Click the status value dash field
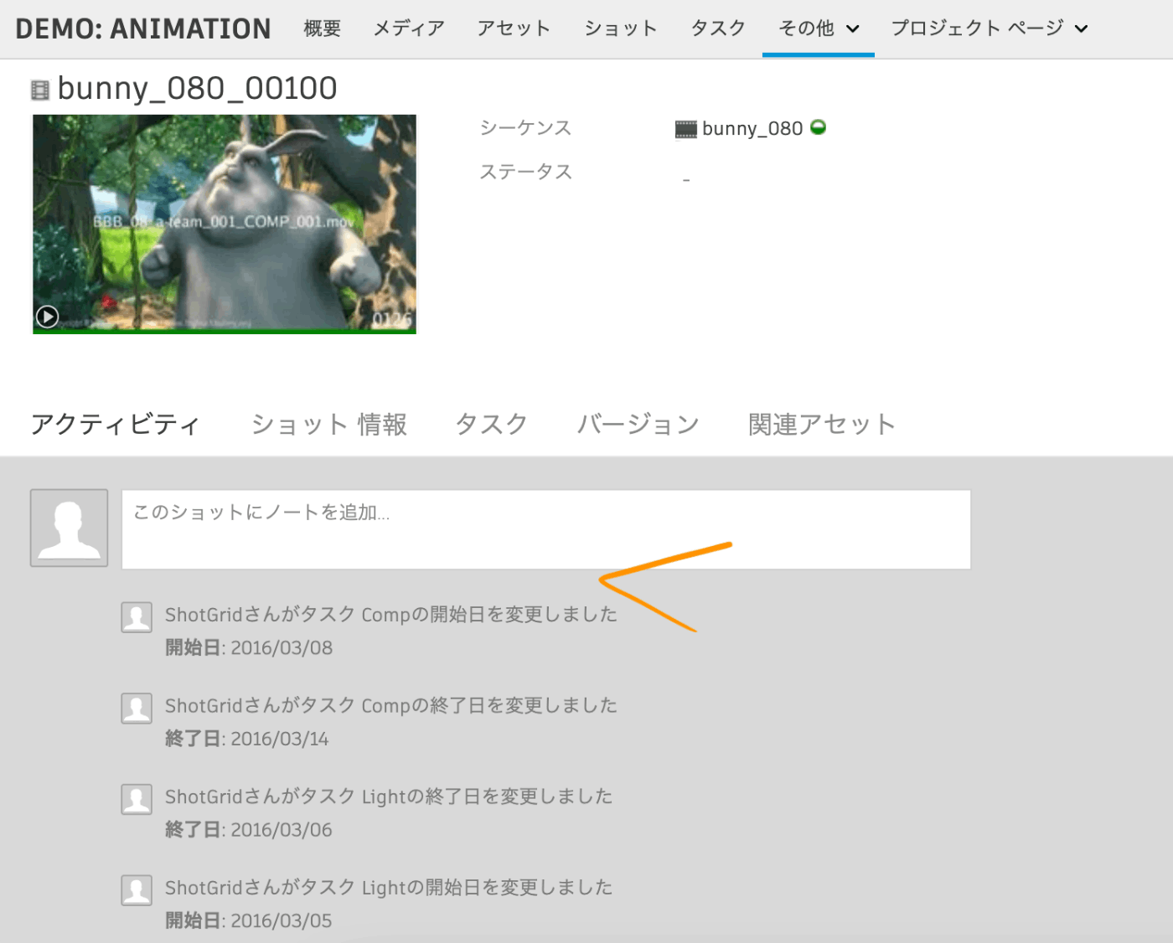The image size is (1173, 943). (686, 180)
